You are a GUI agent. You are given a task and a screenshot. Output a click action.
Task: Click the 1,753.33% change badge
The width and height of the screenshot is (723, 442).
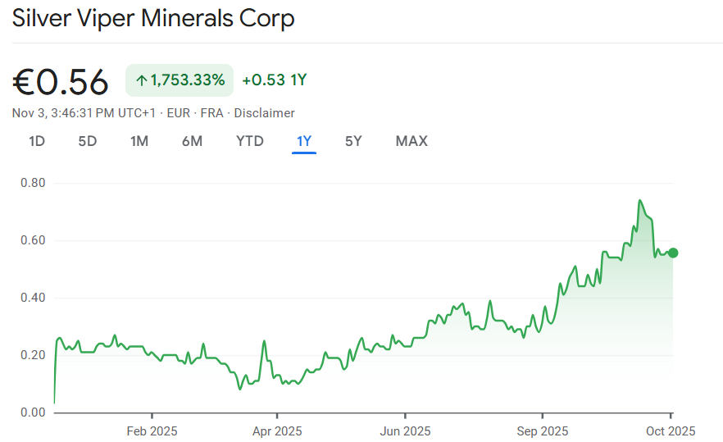tap(180, 80)
